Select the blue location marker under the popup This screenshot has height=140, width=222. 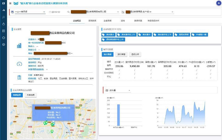54,124
